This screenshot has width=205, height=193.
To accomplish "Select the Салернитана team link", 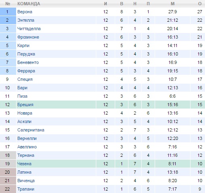I will pos(31,130).
